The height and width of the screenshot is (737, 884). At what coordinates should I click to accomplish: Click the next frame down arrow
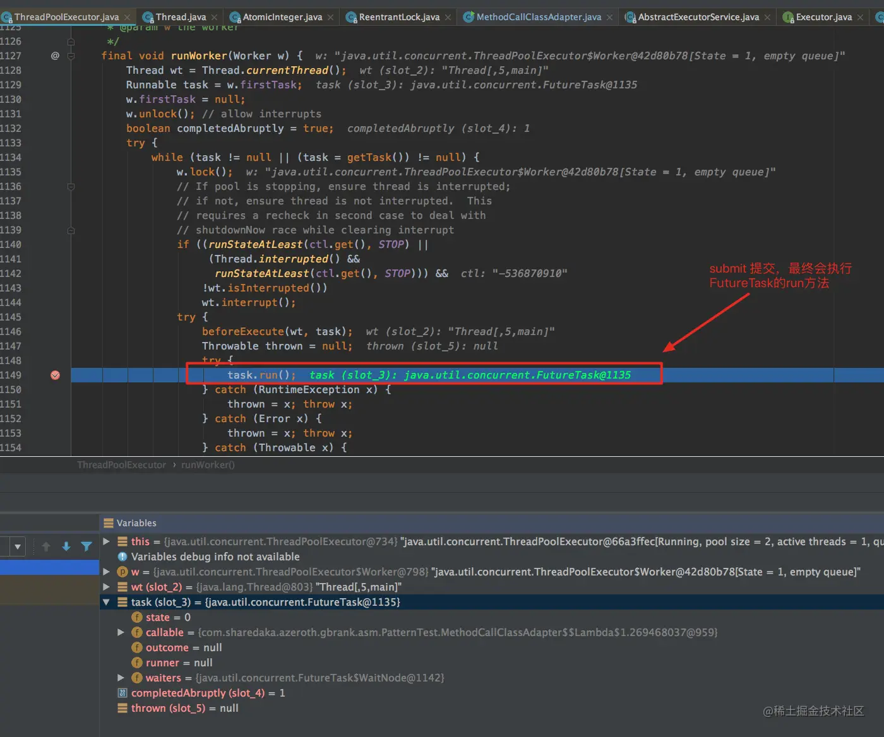(x=66, y=546)
